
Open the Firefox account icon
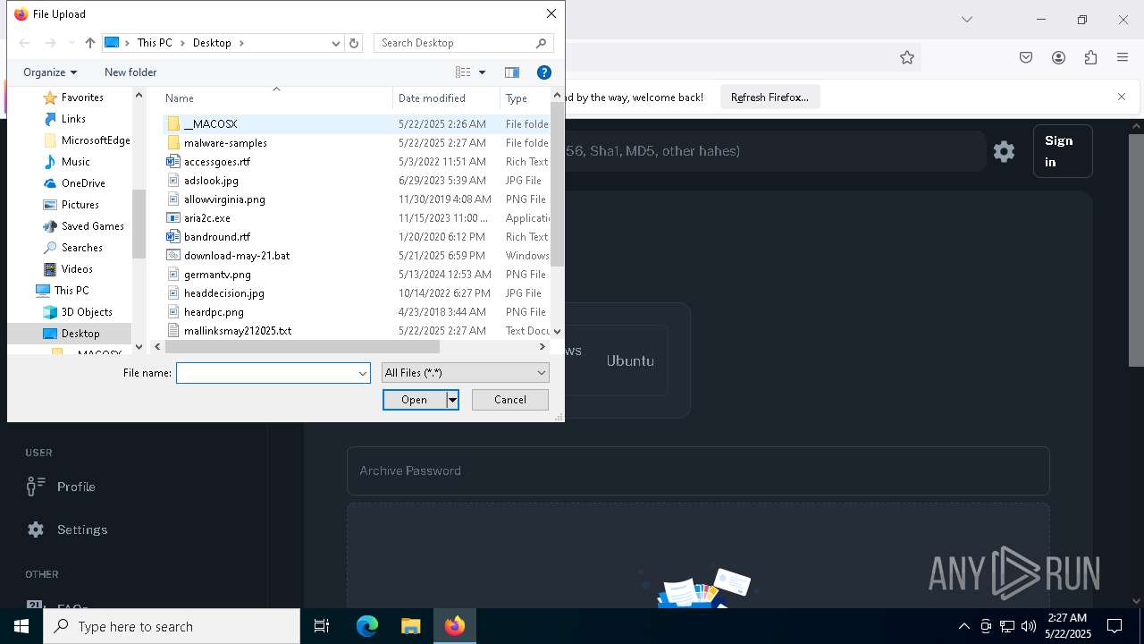1058,57
